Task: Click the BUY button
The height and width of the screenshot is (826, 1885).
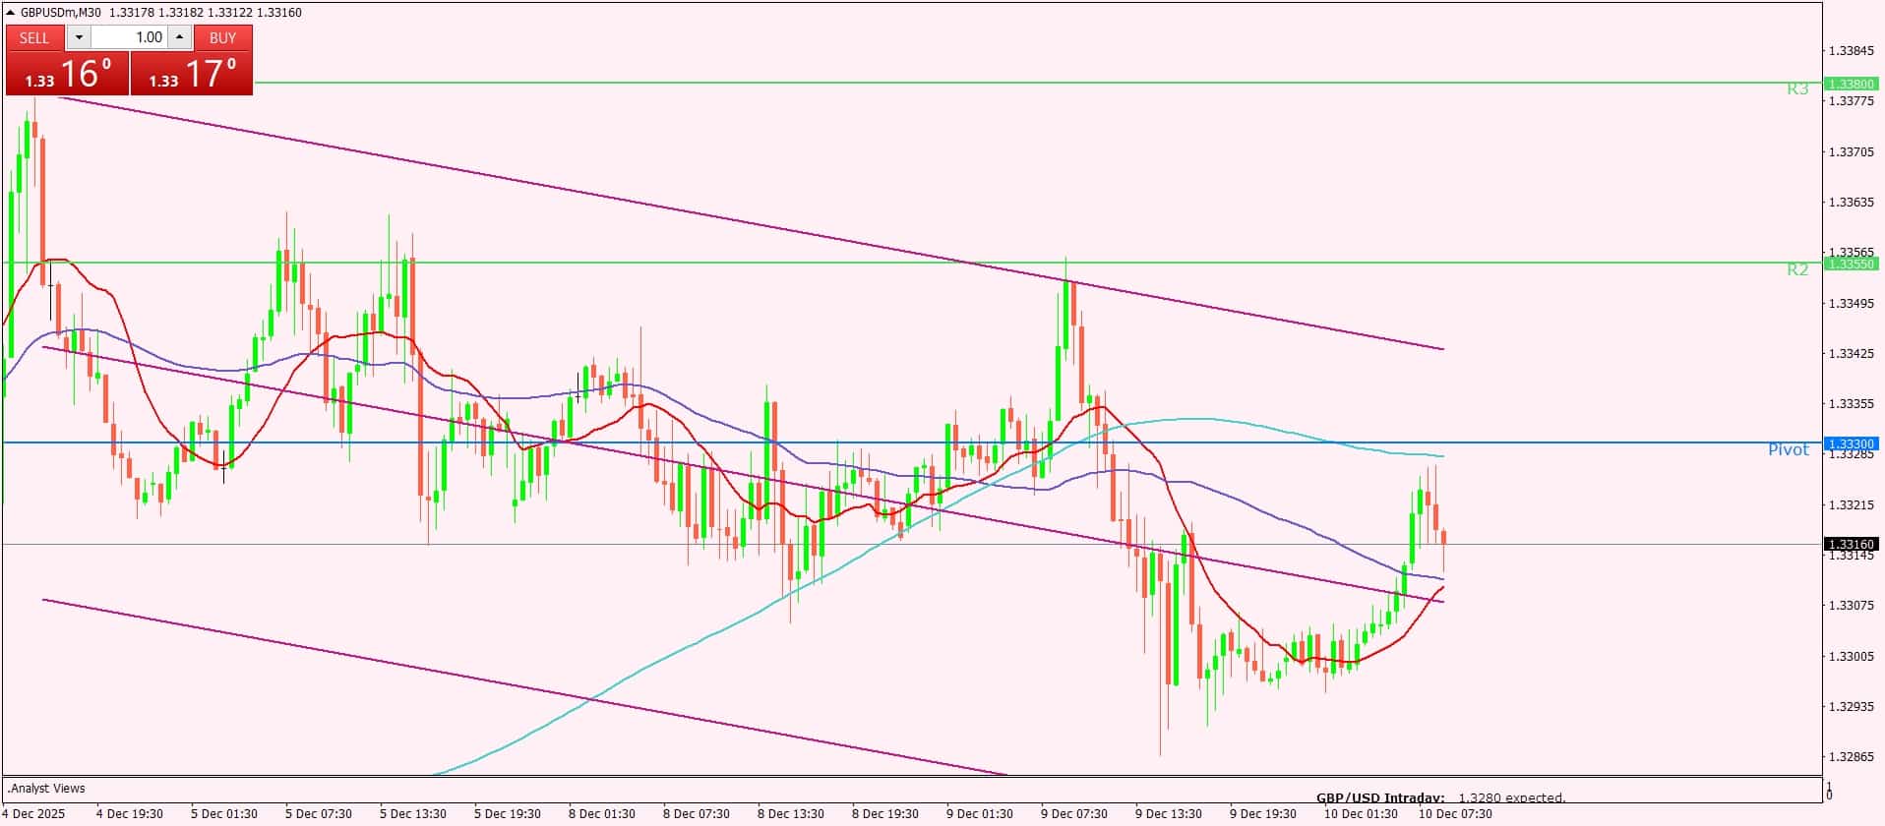Action: (223, 37)
